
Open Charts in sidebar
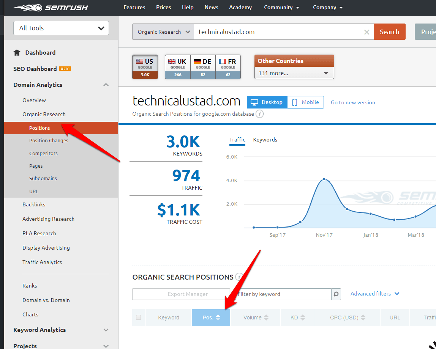30,314
